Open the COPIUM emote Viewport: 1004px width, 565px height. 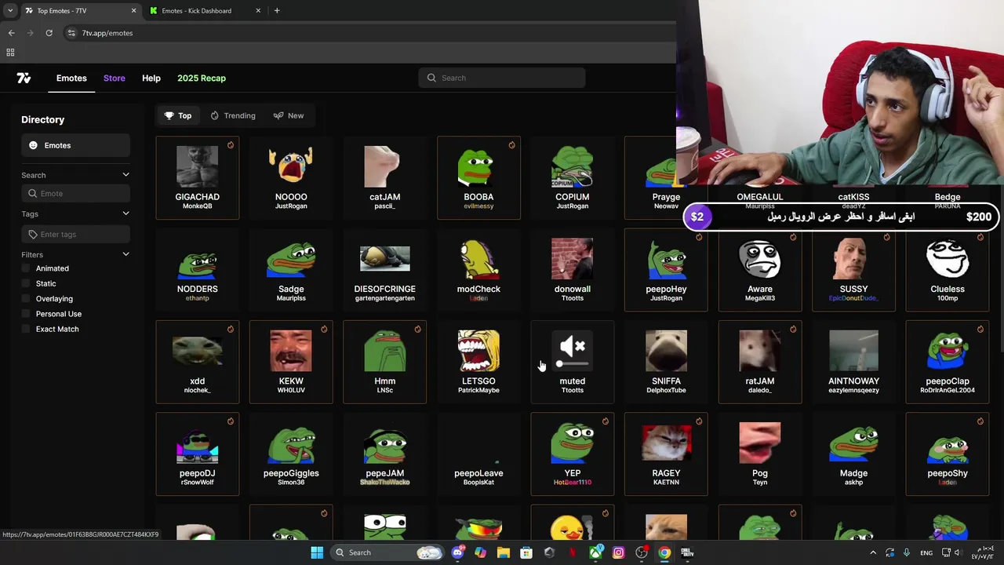(573, 177)
